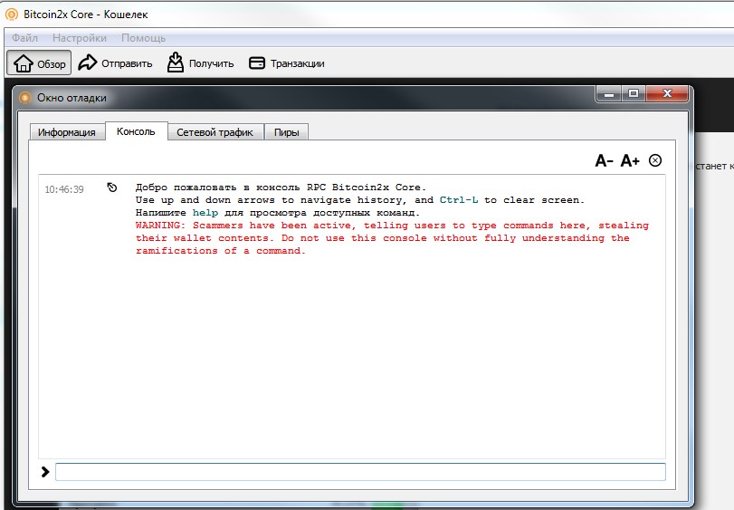The image size is (734, 510).
Task: Clear the console with the circled X icon
Action: coord(655,160)
